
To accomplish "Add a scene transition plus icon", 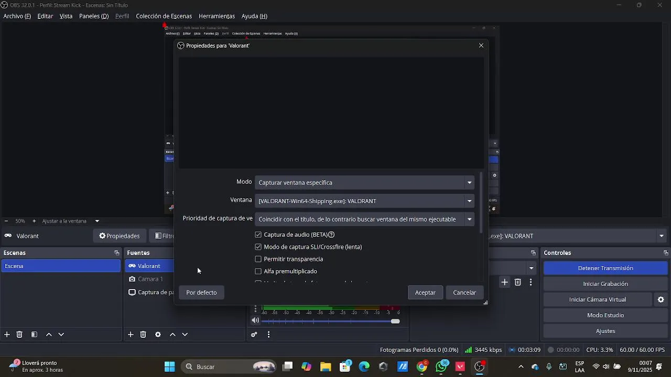I will coord(504,282).
